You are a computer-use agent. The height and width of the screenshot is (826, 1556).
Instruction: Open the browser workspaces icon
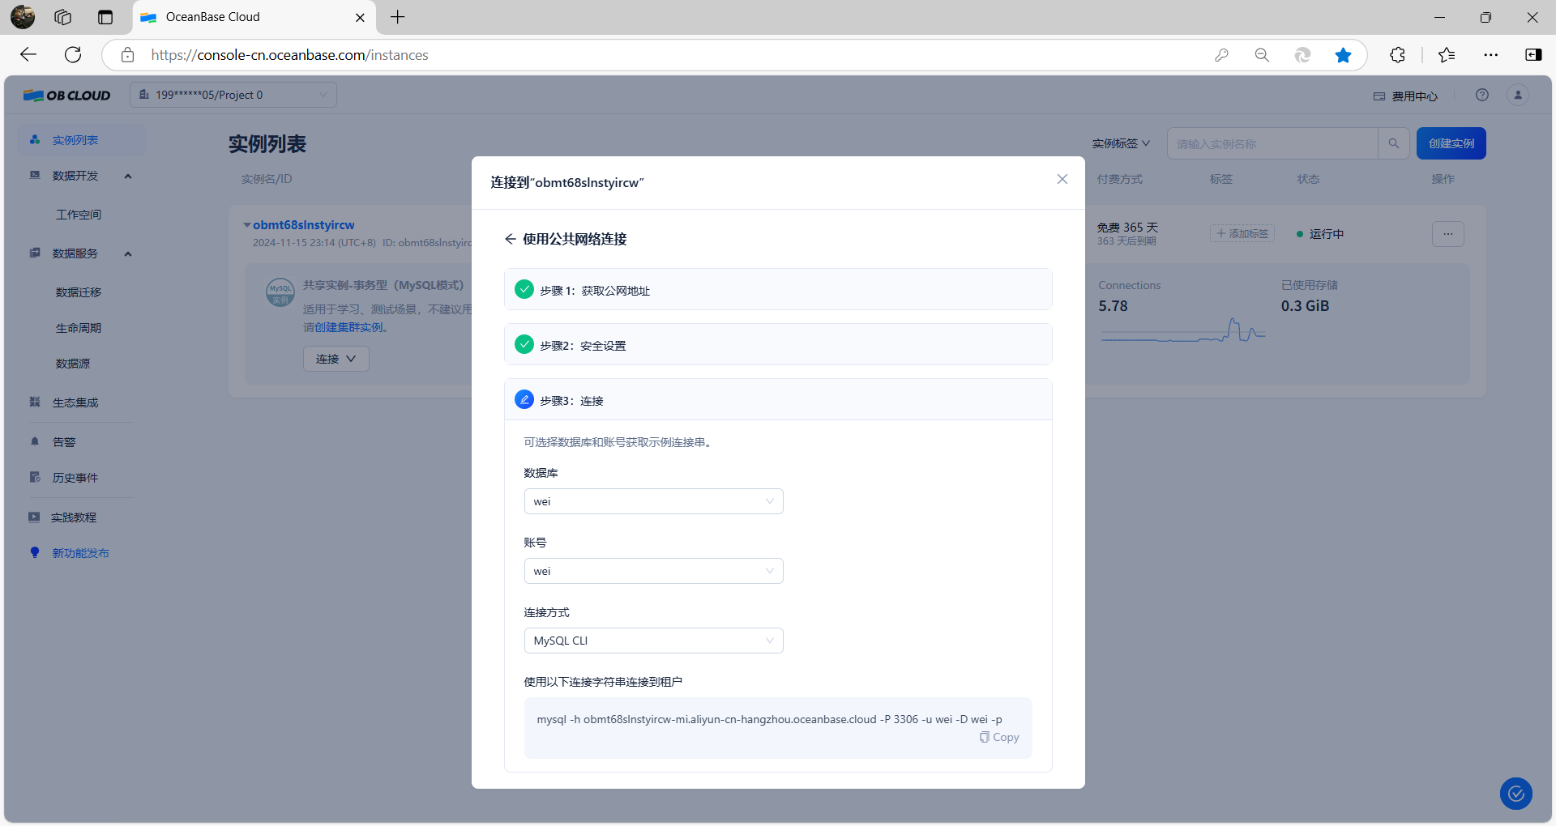click(x=63, y=17)
